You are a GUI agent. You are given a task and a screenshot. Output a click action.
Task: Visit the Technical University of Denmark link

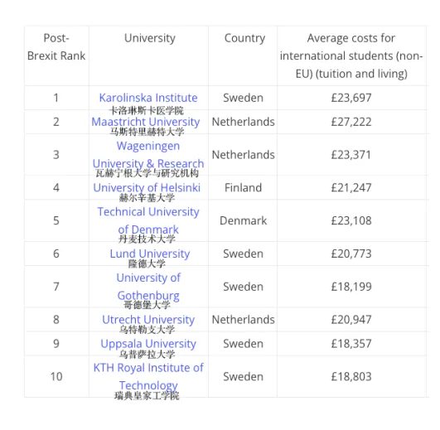pos(148,220)
